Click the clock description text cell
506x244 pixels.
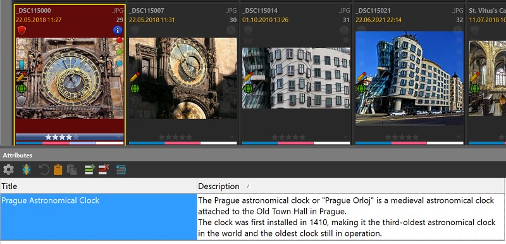(350, 217)
